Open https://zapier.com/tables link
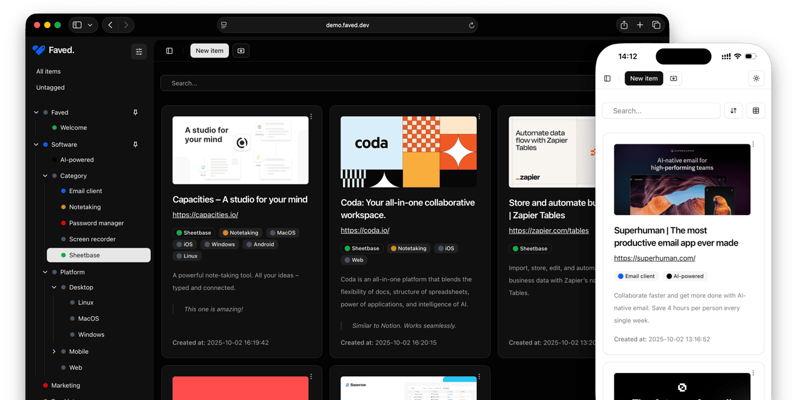Image resolution: width=801 pixels, height=400 pixels. 549,231
